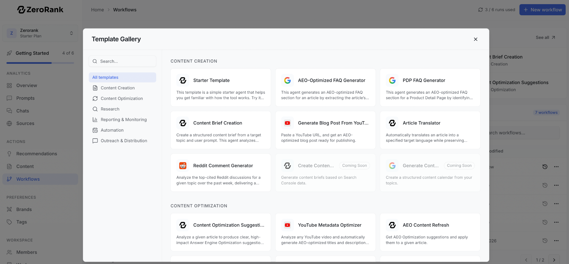Click the Google icon on AEO-Optimized FAQ Generator
This screenshot has height=264, width=569.
(287, 80)
